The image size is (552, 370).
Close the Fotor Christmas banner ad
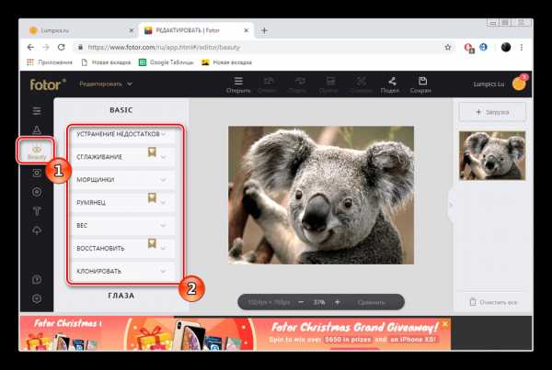[447, 323]
